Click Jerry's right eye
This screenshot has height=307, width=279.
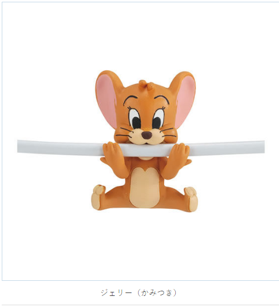158,119
